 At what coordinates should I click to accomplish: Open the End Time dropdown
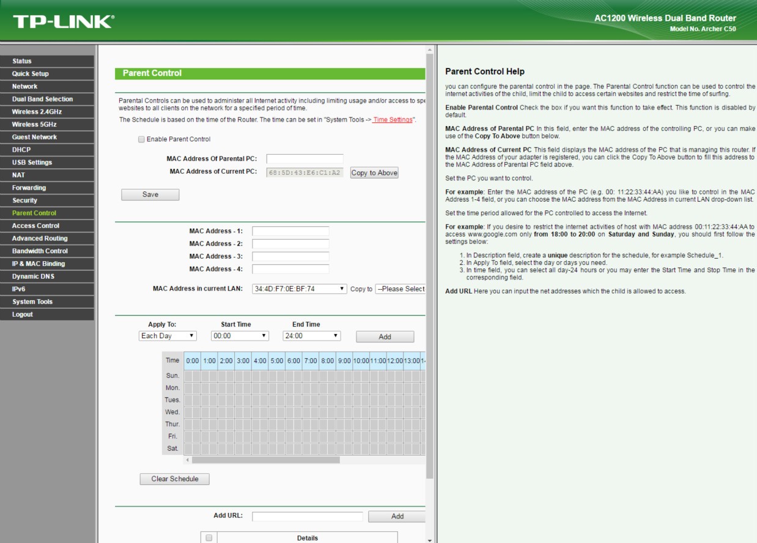312,336
